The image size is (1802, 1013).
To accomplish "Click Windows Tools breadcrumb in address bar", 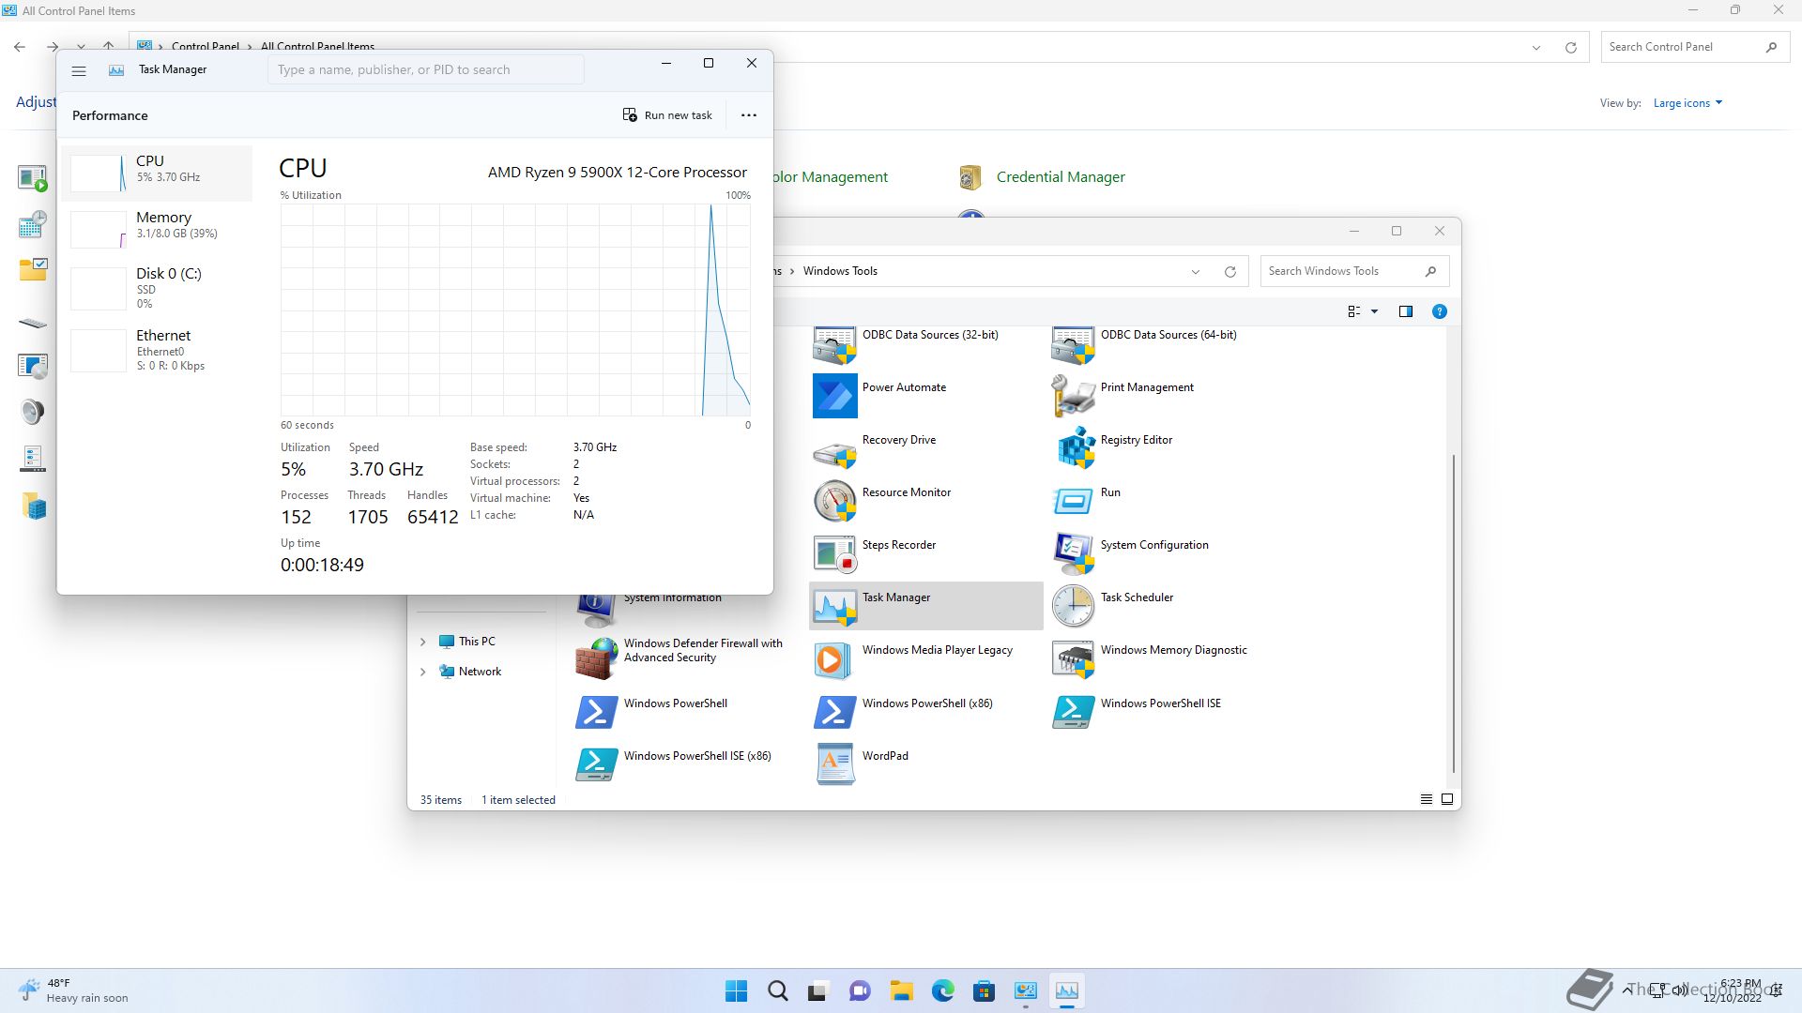I will [x=840, y=271].
